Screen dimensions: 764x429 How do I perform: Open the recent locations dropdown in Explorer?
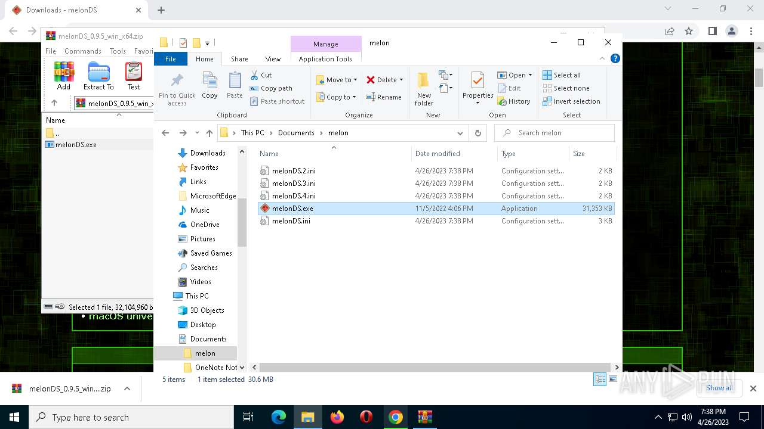(196, 133)
